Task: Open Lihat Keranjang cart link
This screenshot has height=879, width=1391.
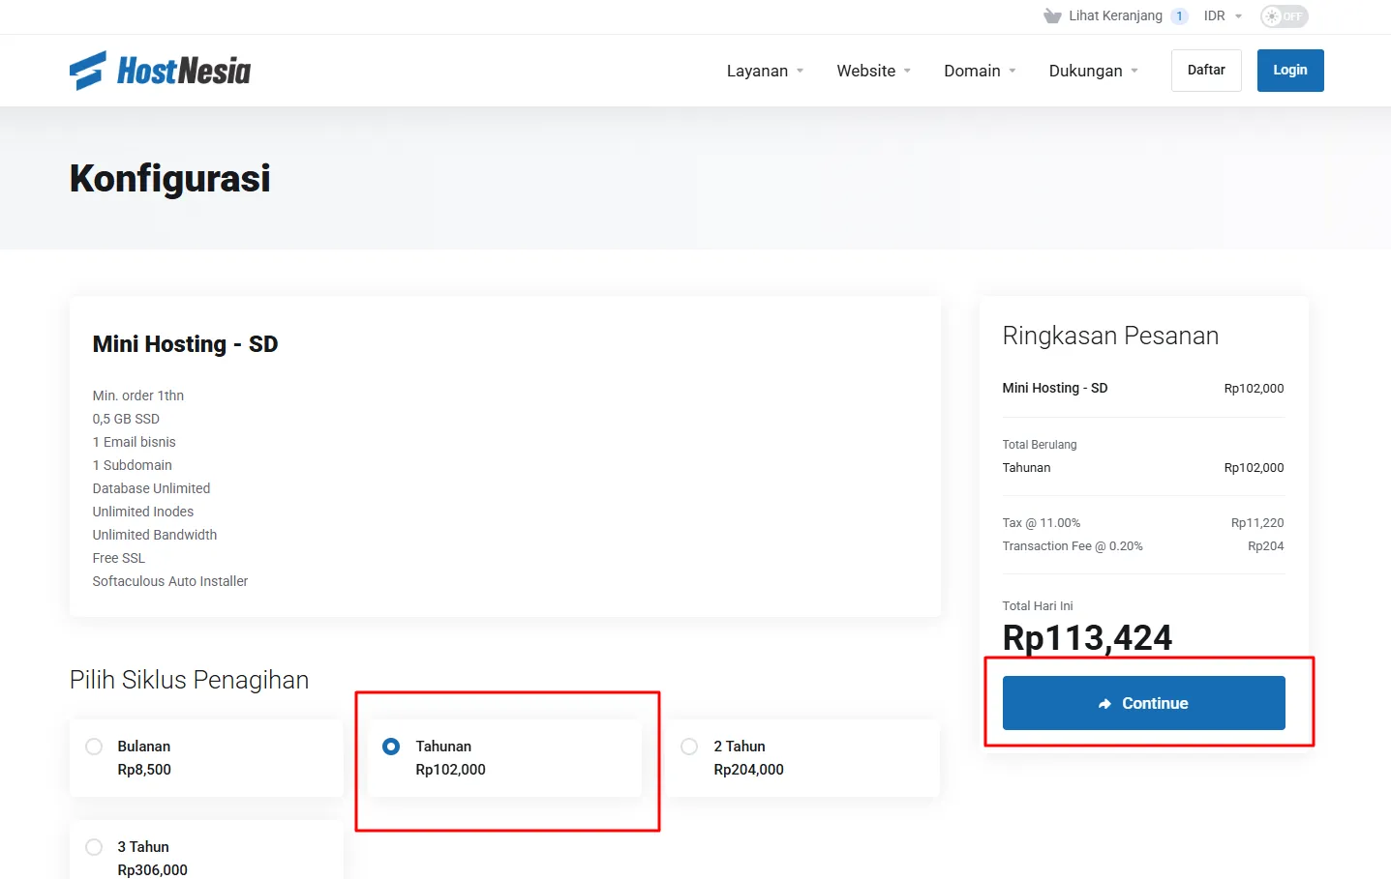Action: click(x=1115, y=16)
